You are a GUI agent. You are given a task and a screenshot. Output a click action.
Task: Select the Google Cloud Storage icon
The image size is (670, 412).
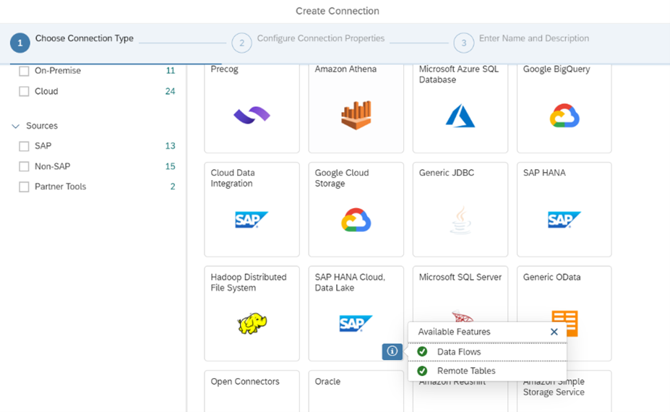(356, 220)
